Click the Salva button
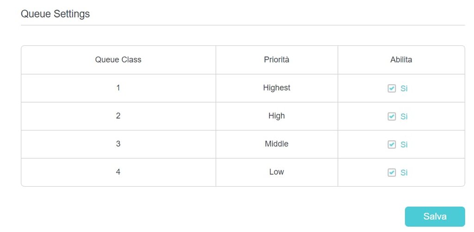Image resolution: width=474 pixels, height=232 pixels. (x=435, y=216)
